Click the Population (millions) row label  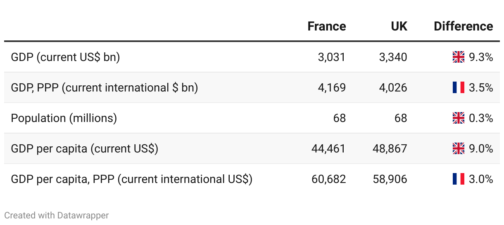click(64, 118)
